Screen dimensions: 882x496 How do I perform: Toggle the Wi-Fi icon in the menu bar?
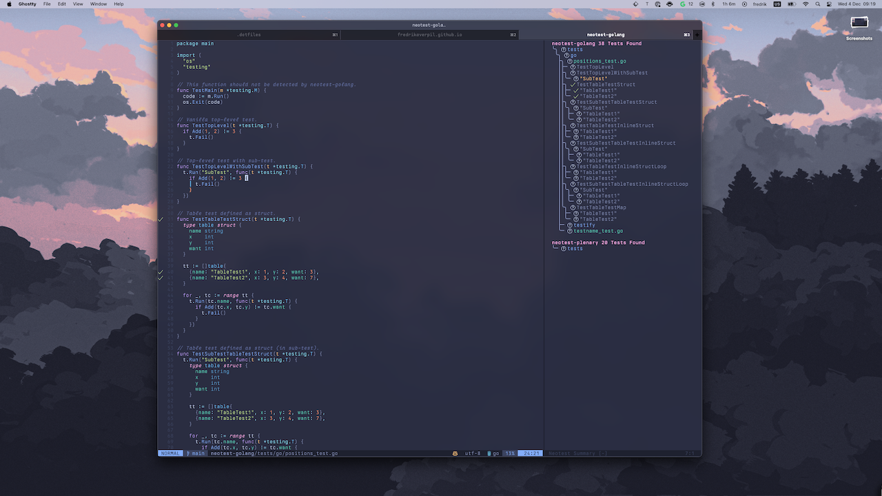(806, 4)
